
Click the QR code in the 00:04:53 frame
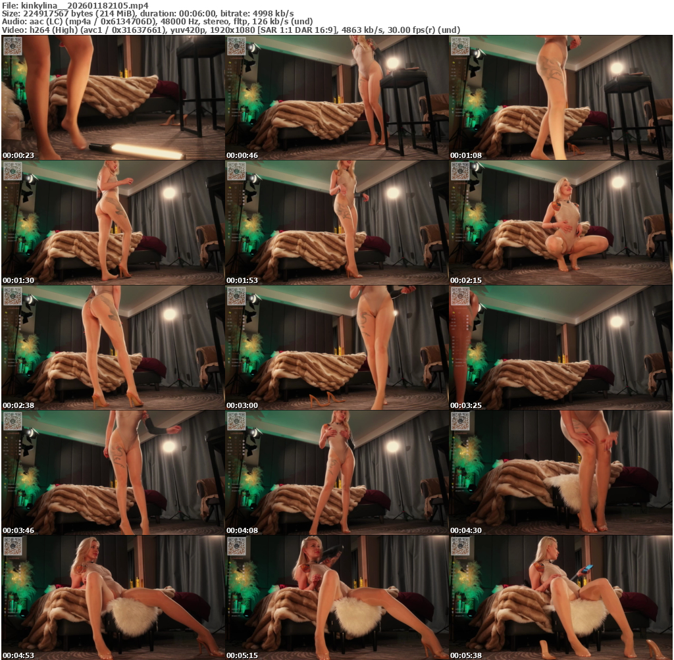pyautogui.click(x=13, y=546)
